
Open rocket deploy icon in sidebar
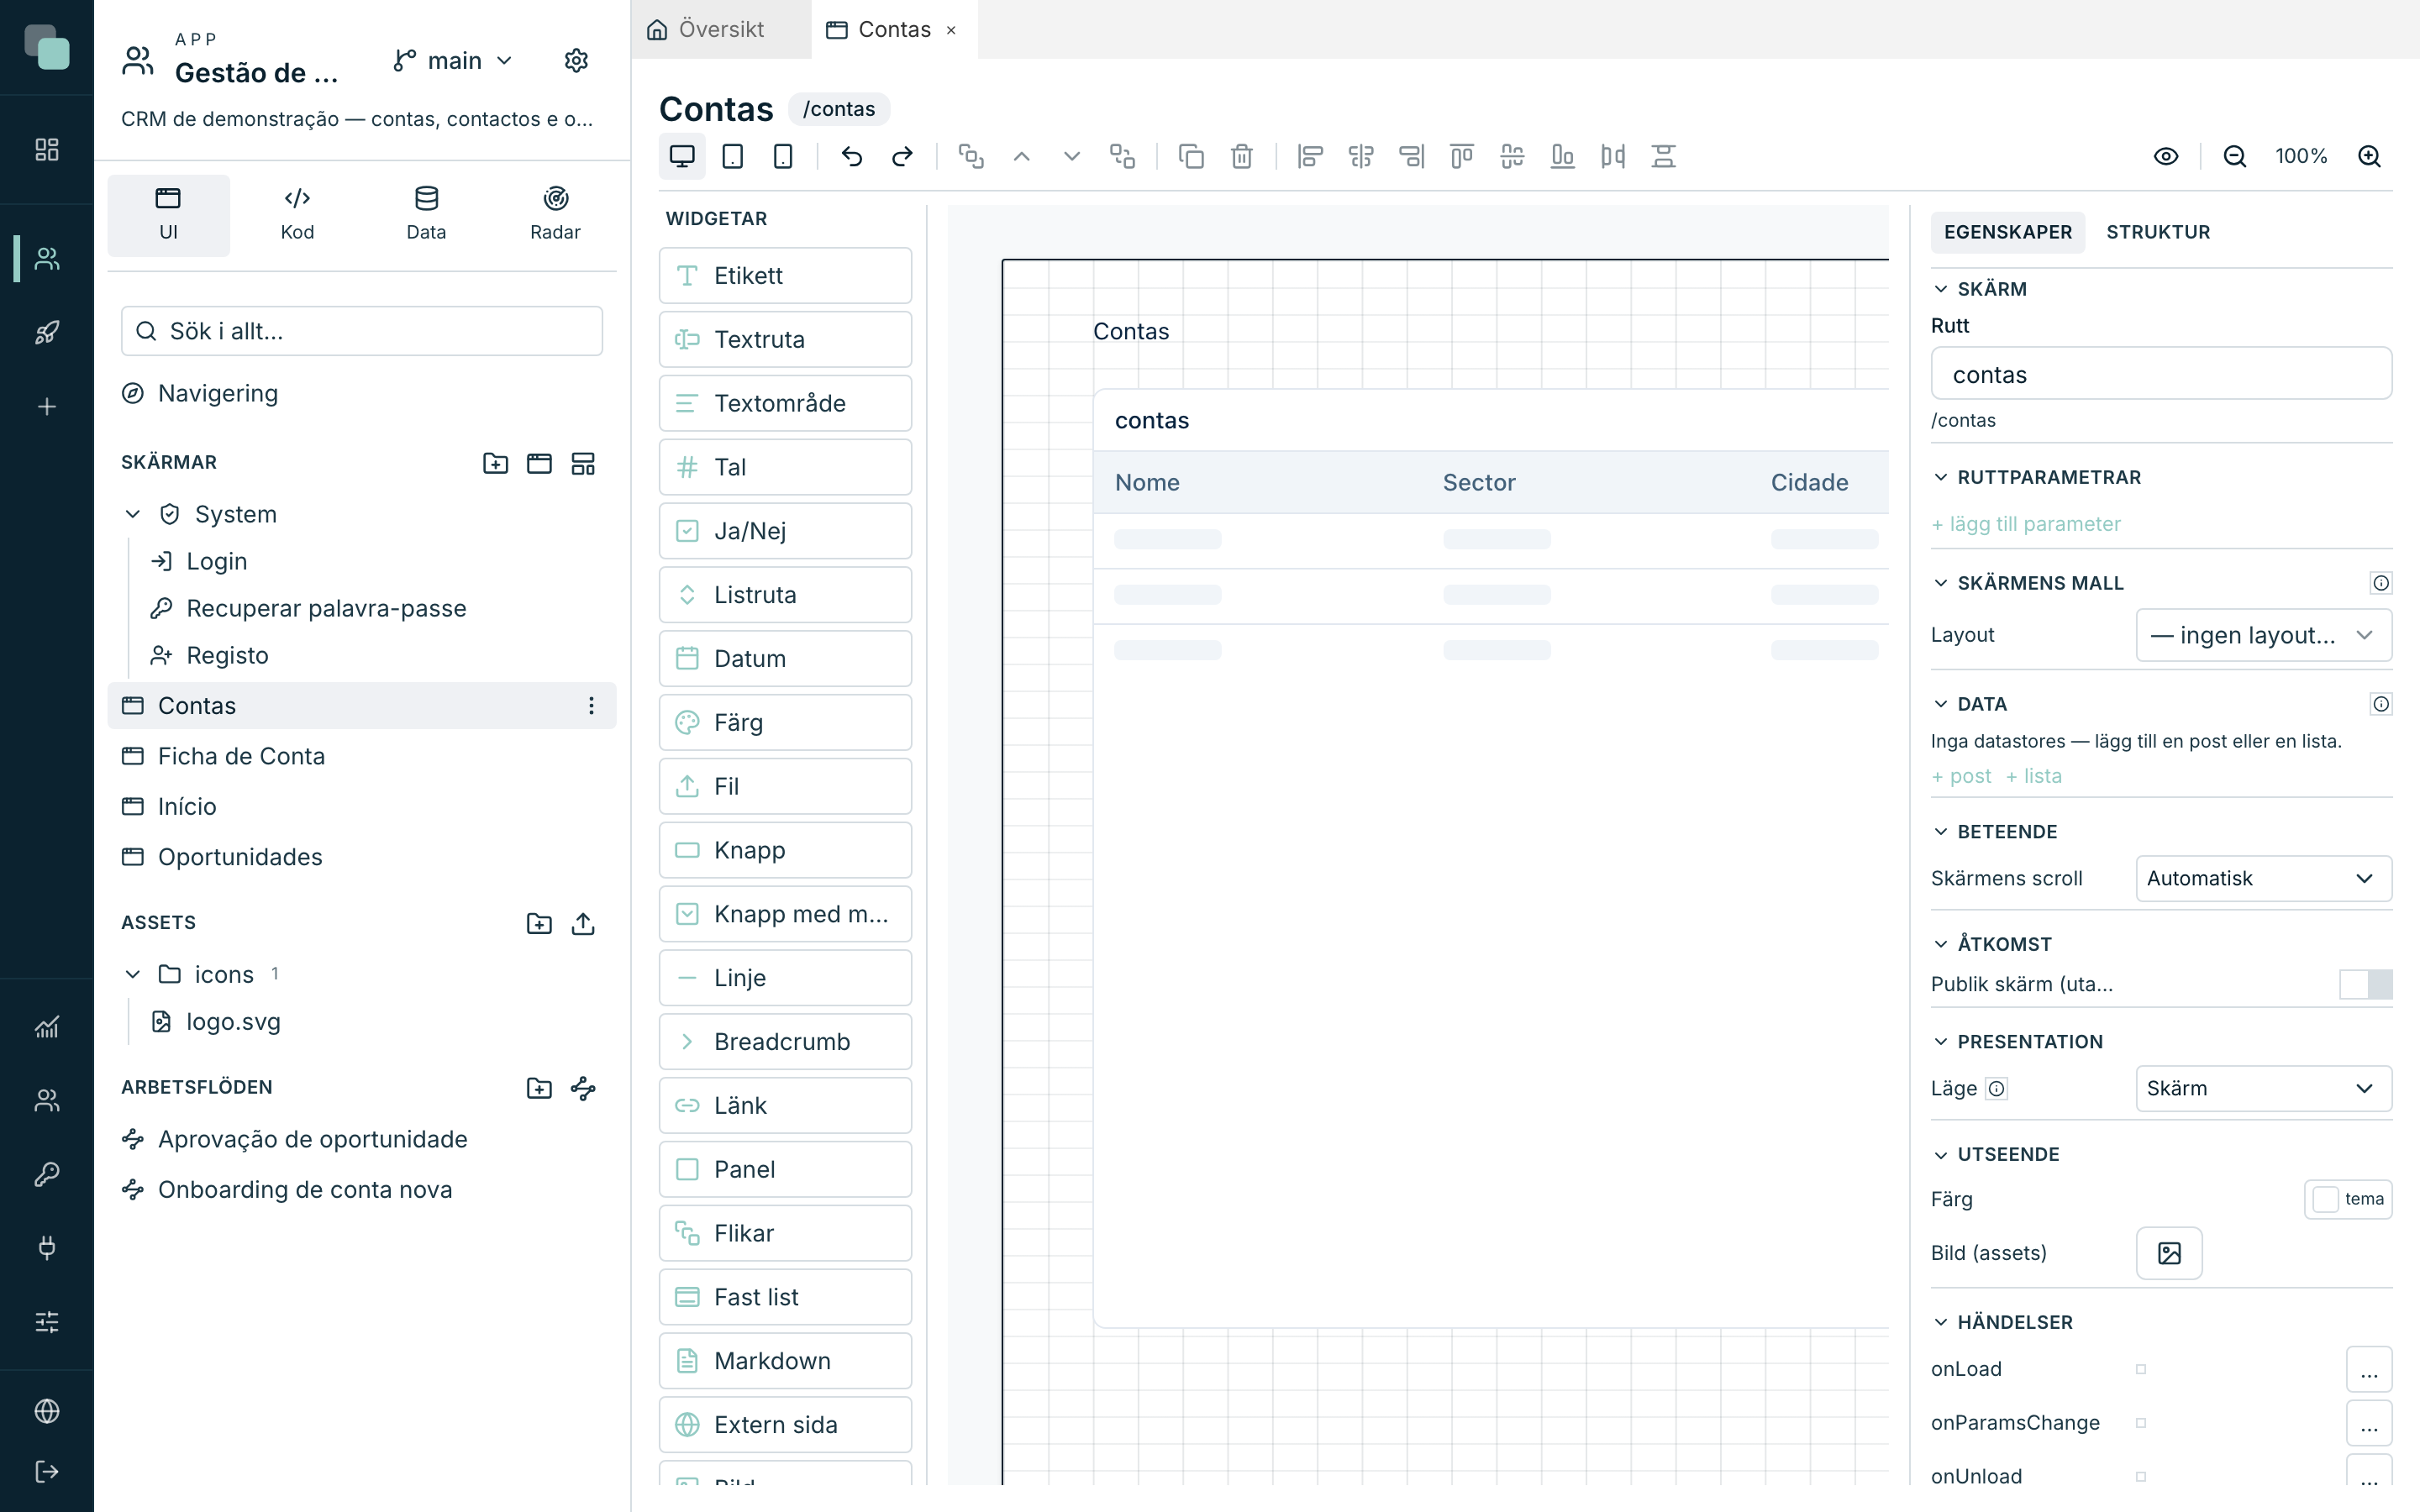(x=47, y=332)
